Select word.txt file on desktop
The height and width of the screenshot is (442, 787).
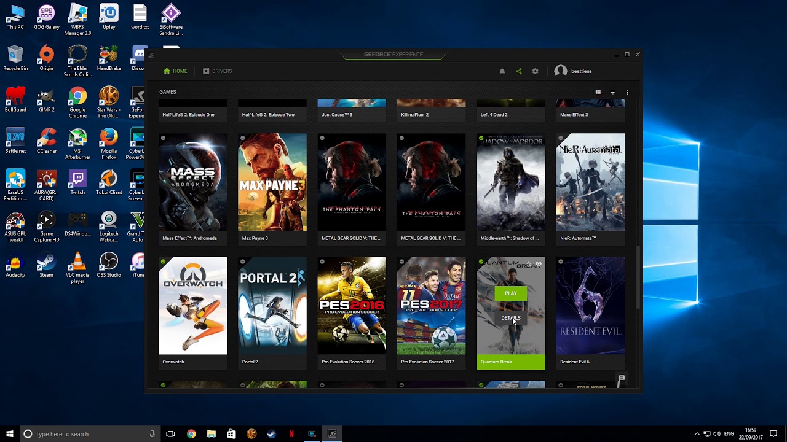pos(140,17)
